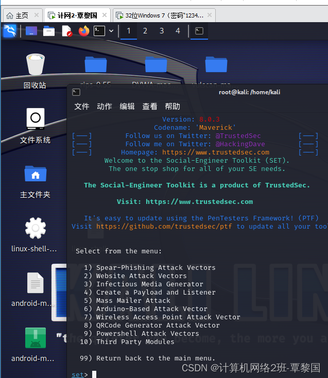Click the Select from the menu: text
This screenshot has width=328, height=378.
(x=118, y=251)
